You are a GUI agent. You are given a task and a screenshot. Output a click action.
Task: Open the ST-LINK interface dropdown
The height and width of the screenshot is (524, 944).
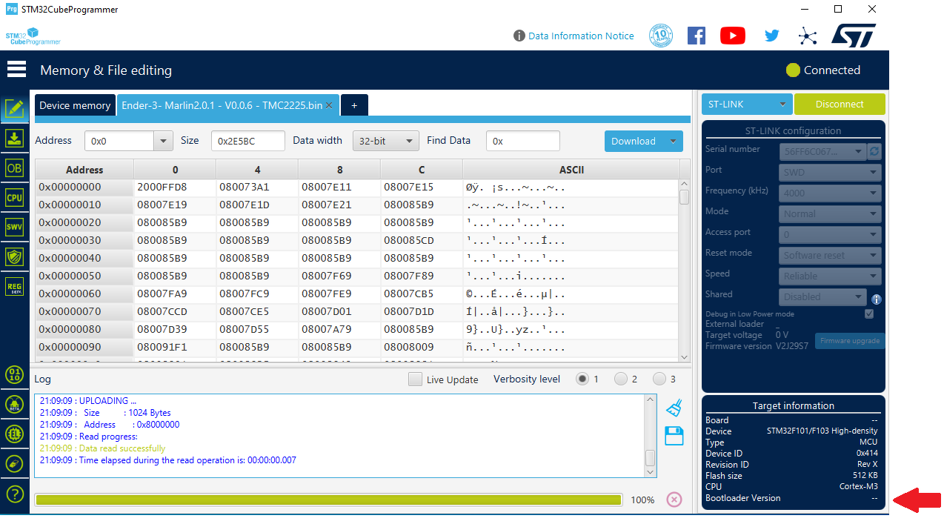click(x=747, y=105)
